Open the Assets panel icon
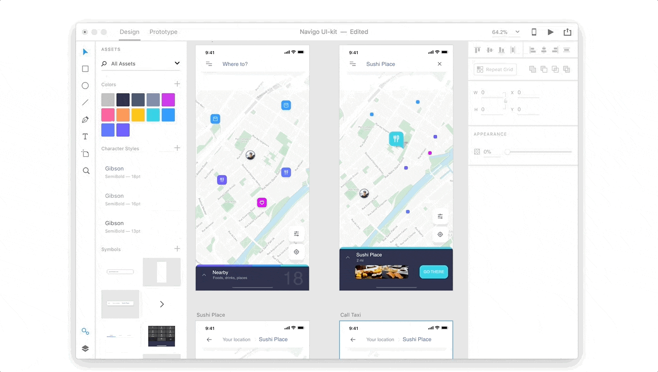The height and width of the screenshot is (372, 658). pos(85,332)
